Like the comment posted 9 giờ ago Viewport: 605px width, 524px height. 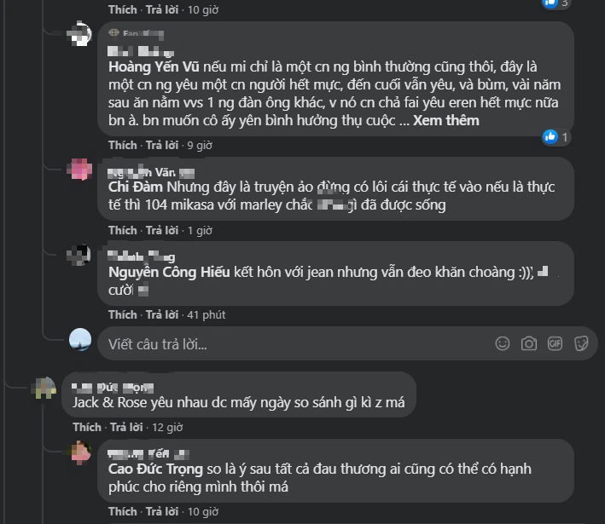pos(122,145)
